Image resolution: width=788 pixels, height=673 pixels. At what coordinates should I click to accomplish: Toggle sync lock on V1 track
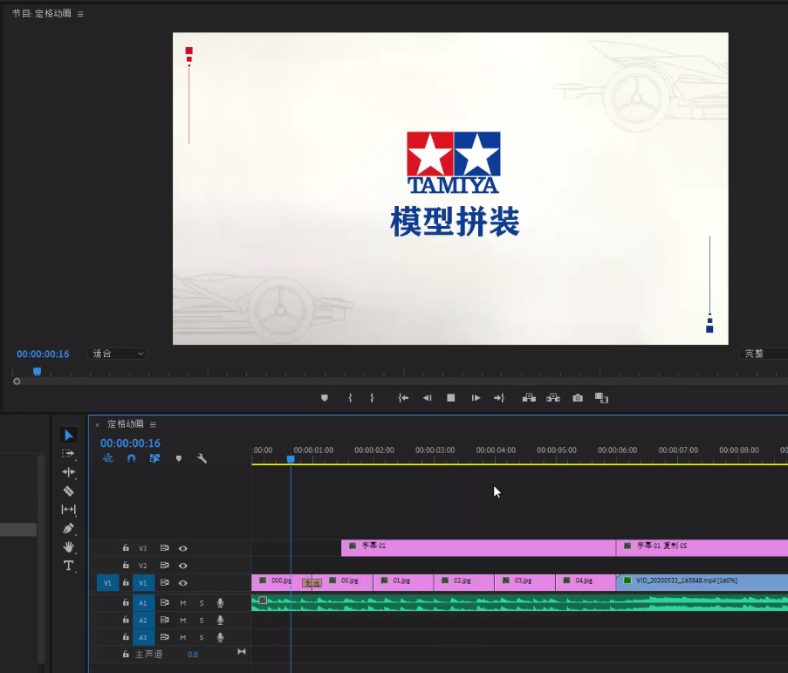click(x=164, y=582)
